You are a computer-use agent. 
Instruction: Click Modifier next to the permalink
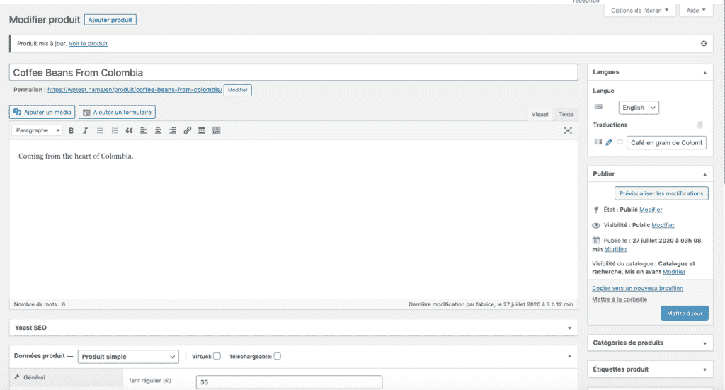click(x=238, y=90)
